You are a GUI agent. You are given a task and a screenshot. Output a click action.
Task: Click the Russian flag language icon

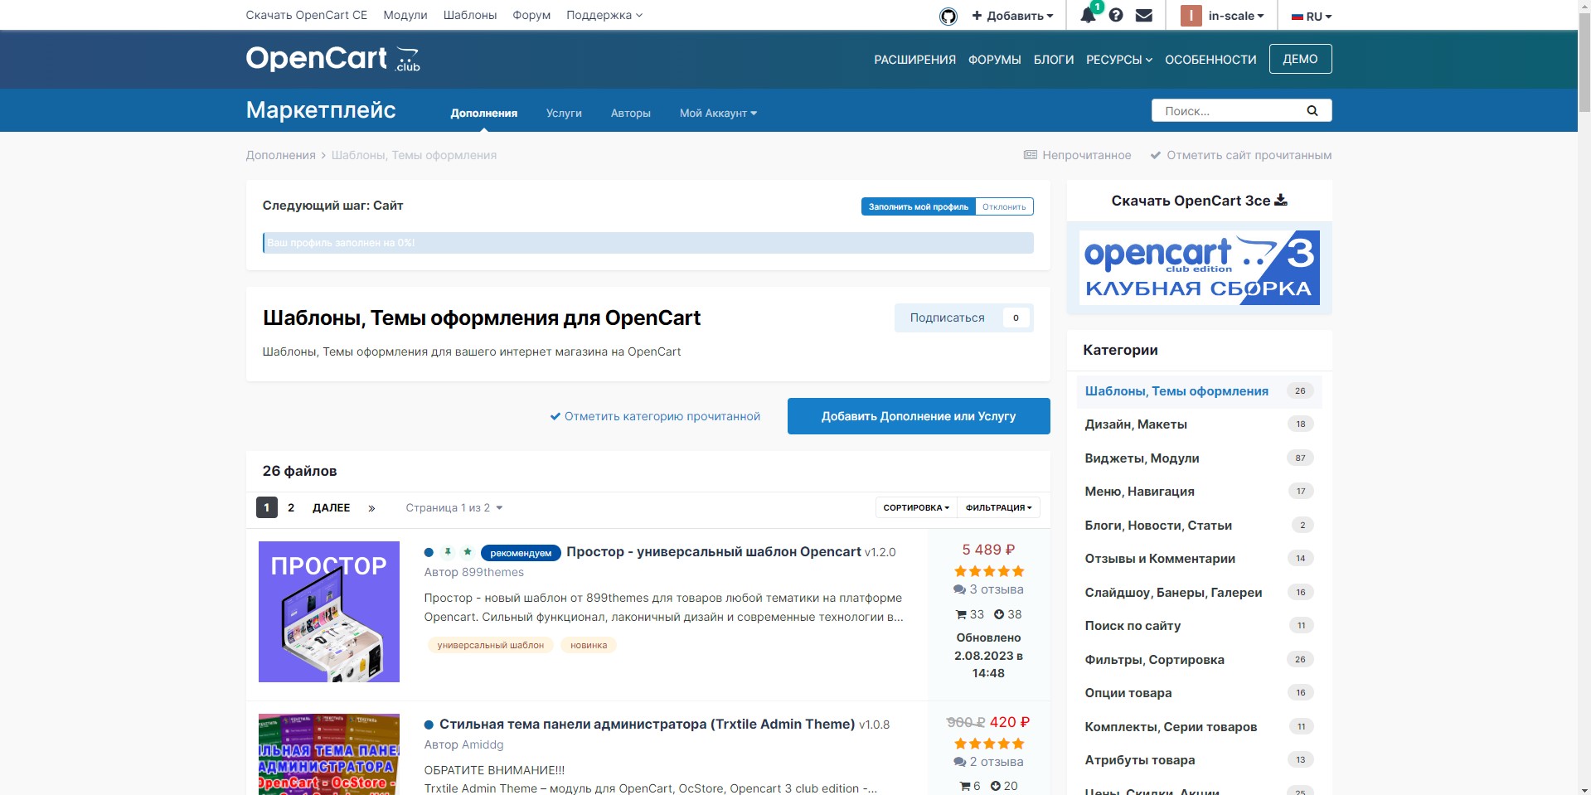pyautogui.click(x=1298, y=16)
